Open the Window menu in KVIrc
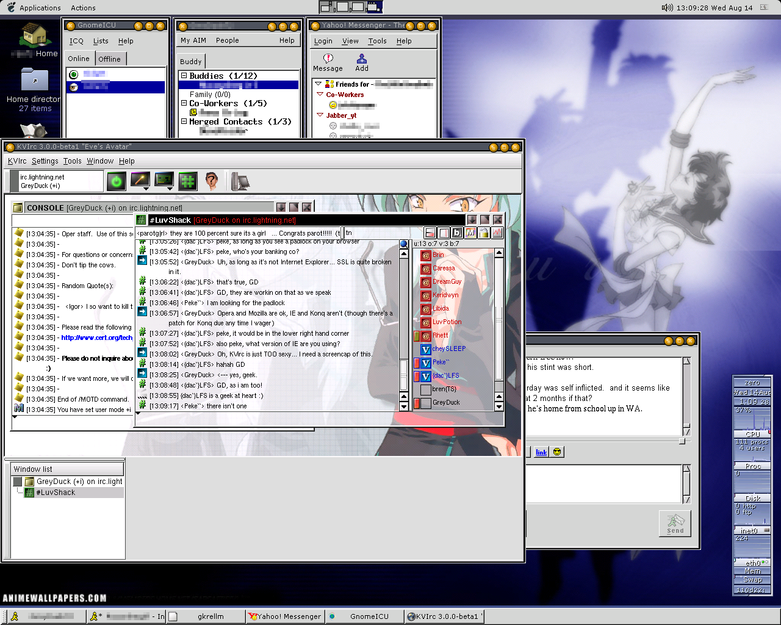This screenshot has height=625, width=781. (100, 161)
